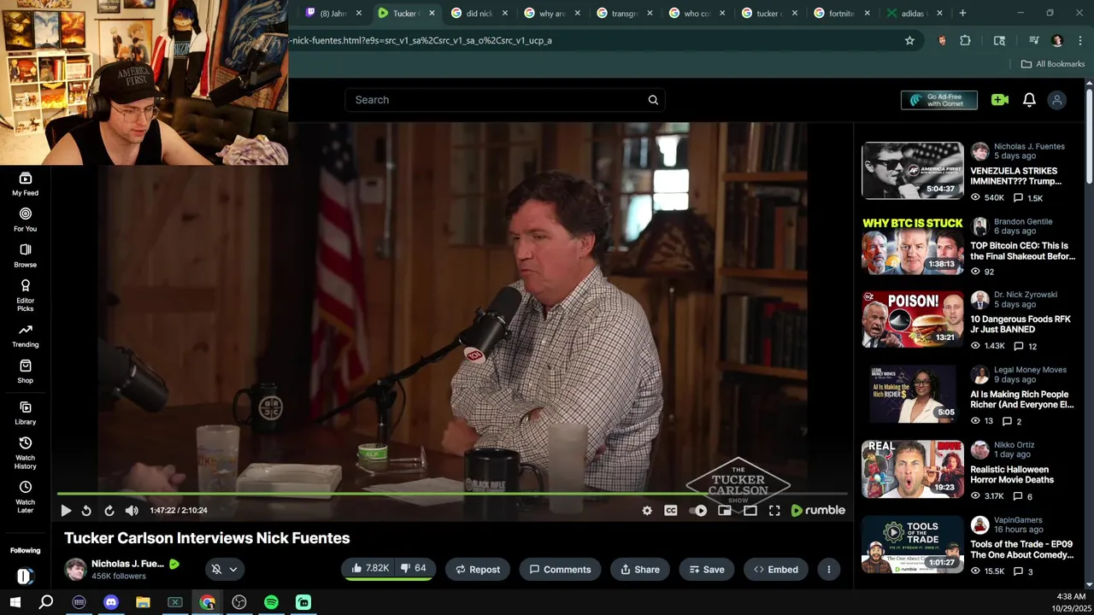Seek on the green video progress bar
This screenshot has height=615, width=1094.
click(x=452, y=494)
